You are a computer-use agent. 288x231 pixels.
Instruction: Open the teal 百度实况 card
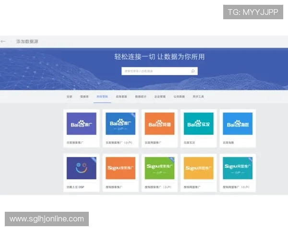click(x=199, y=128)
